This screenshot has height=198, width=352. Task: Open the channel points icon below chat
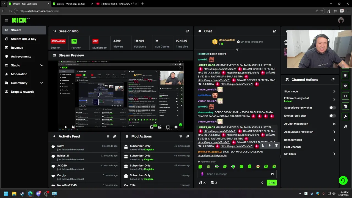click(202, 183)
